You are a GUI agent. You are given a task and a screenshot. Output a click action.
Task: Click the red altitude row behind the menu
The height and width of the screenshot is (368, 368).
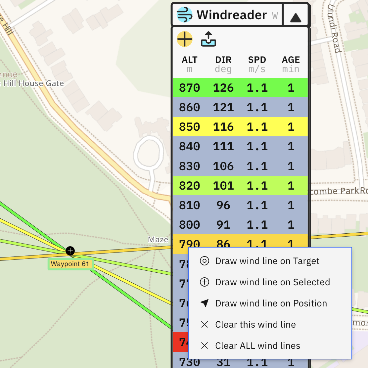[x=180, y=342]
